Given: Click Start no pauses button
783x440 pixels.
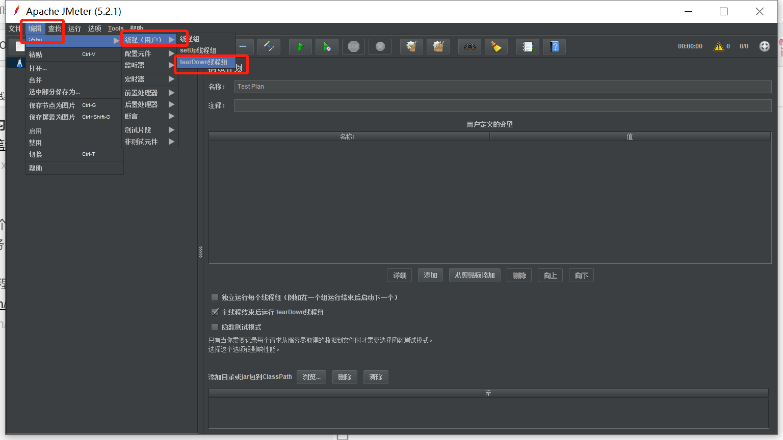Looking at the screenshot, I should coord(327,47).
